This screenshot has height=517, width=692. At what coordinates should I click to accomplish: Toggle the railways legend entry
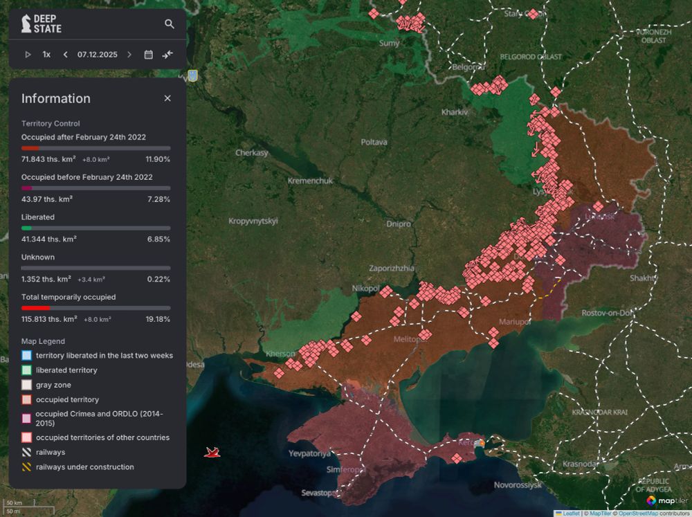[26, 453]
